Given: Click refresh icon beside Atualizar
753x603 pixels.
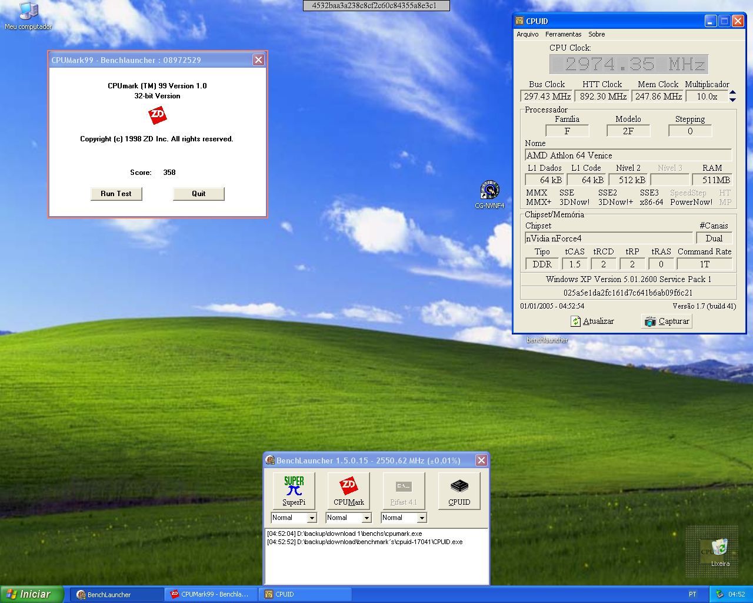Looking at the screenshot, I should pos(575,321).
